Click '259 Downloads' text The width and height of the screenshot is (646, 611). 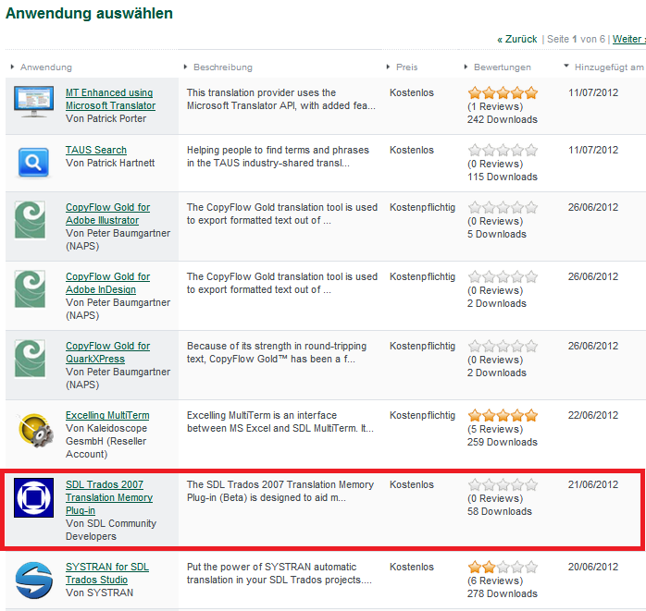click(503, 442)
